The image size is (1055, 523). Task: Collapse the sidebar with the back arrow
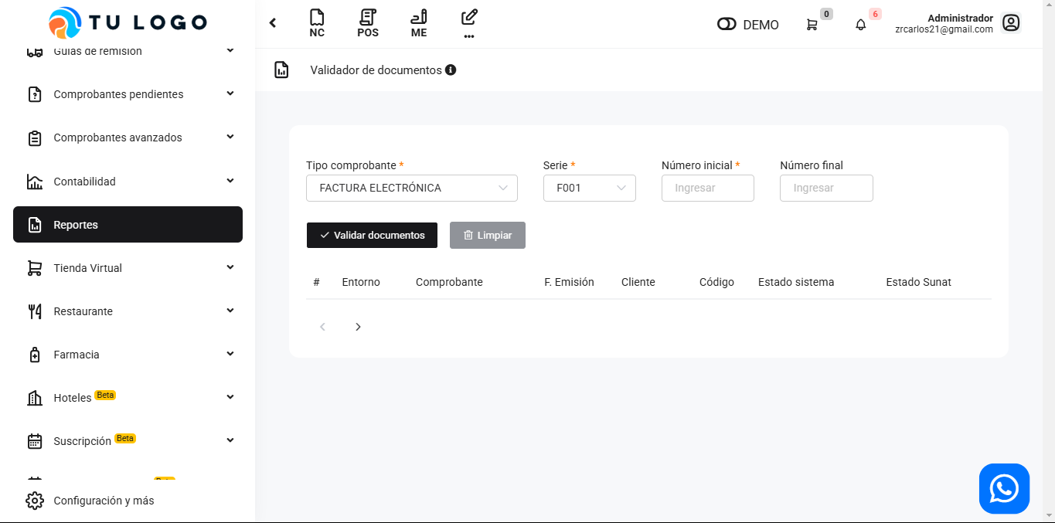point(273,23)
